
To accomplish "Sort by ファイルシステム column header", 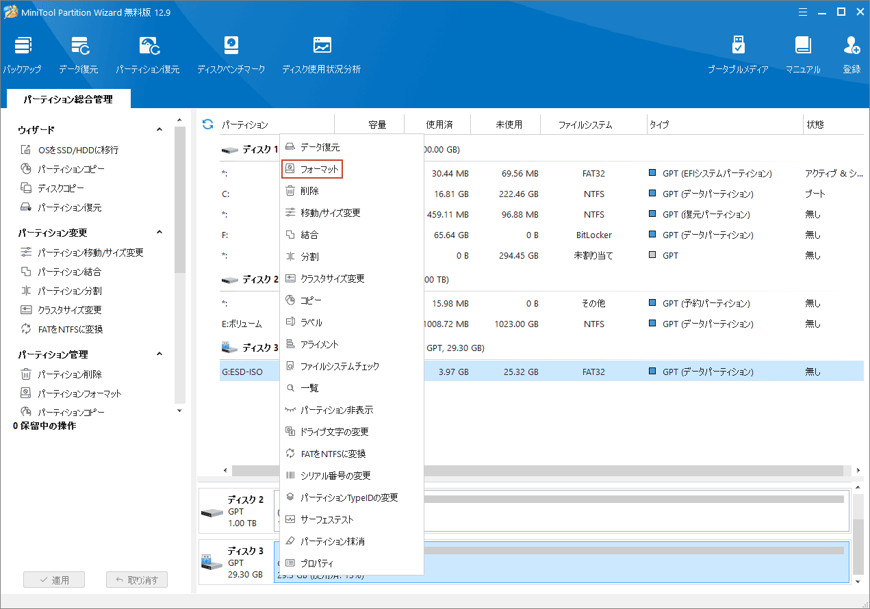I will click(x=594, y=125).
